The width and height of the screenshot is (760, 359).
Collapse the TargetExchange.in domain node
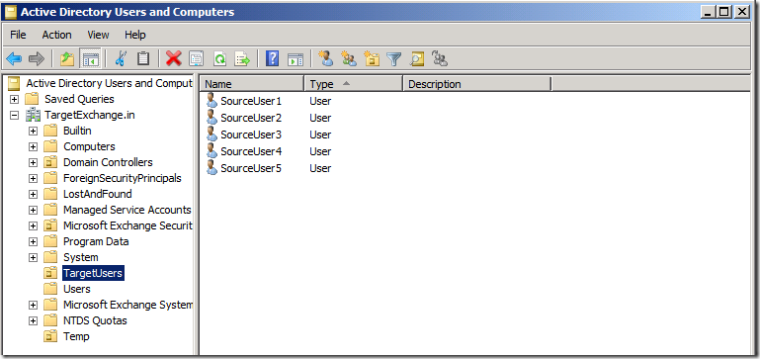14,116
